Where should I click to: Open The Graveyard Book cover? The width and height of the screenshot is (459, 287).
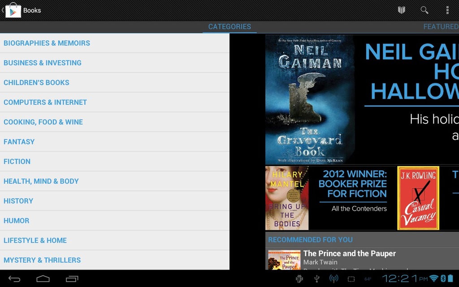pos(310,100)
